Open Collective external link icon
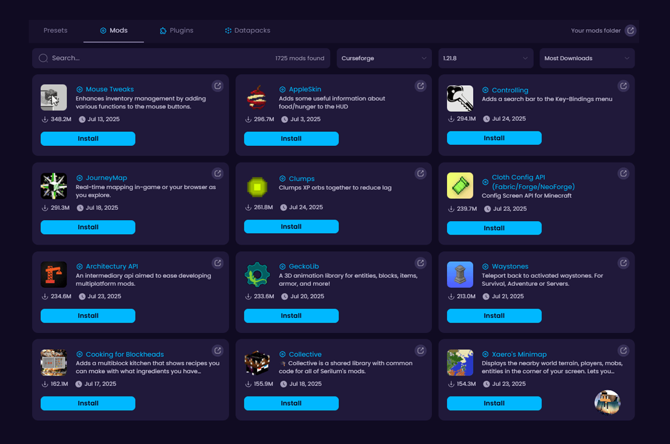 (x=420, y=350)
